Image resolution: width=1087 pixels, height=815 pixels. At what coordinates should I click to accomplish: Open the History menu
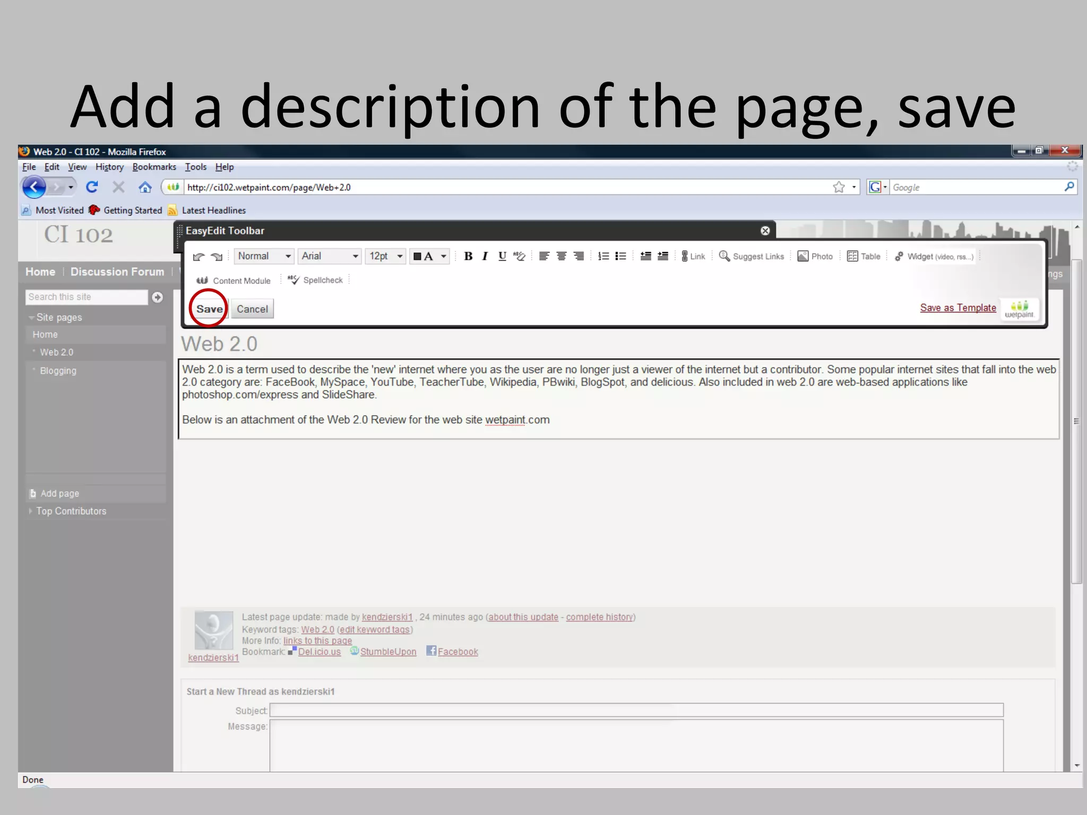[109, 167]
